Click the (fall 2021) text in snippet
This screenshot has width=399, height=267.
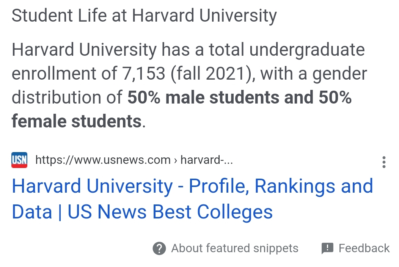210,74
